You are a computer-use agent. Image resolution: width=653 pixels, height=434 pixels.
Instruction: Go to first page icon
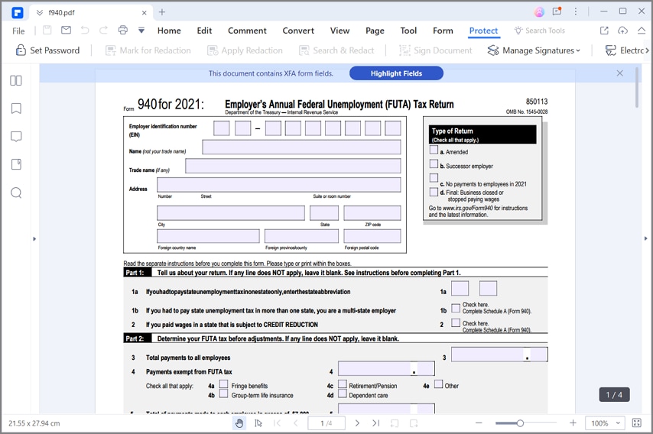click(x=277, y=423)
